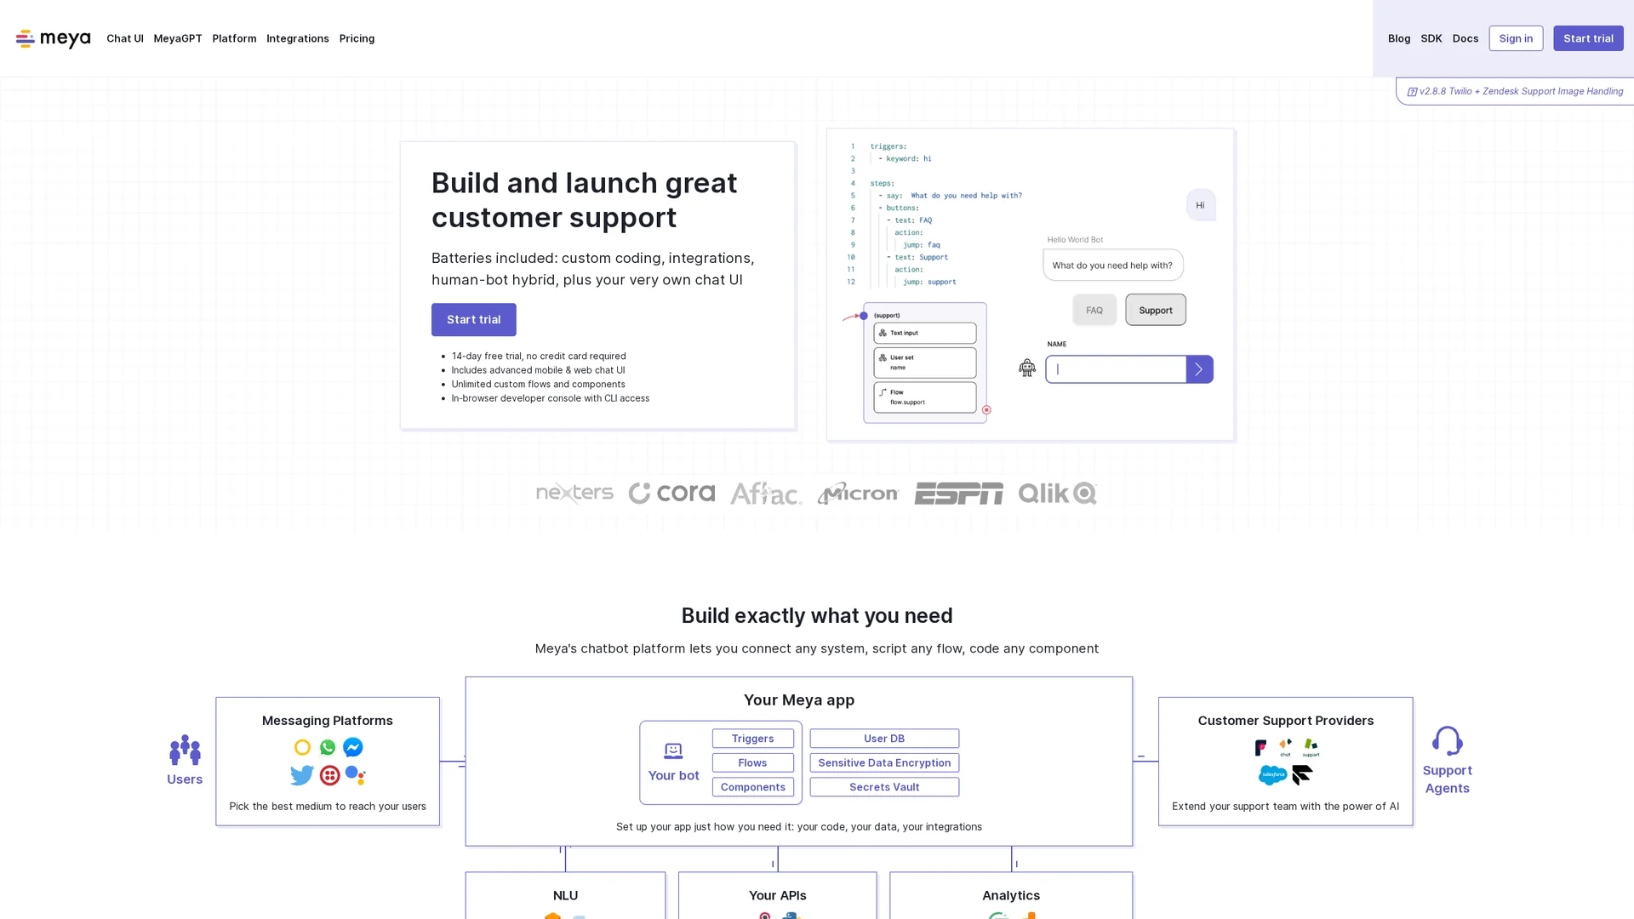Click the Salesforce cloud icon
Screen dimensions: 1634x919
(1272, 775)
